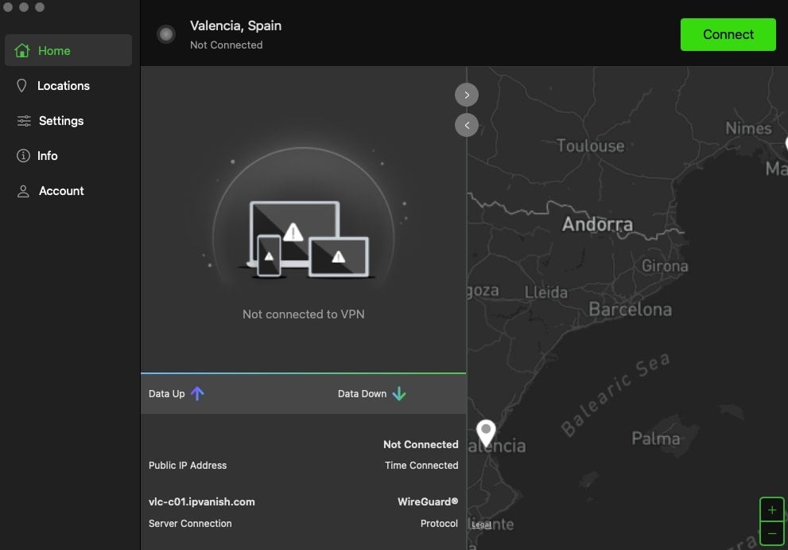Image resolution: width=788 pixels, height=550 pixels.
Task: Open the Locations menu item
Action: point(64,86)
